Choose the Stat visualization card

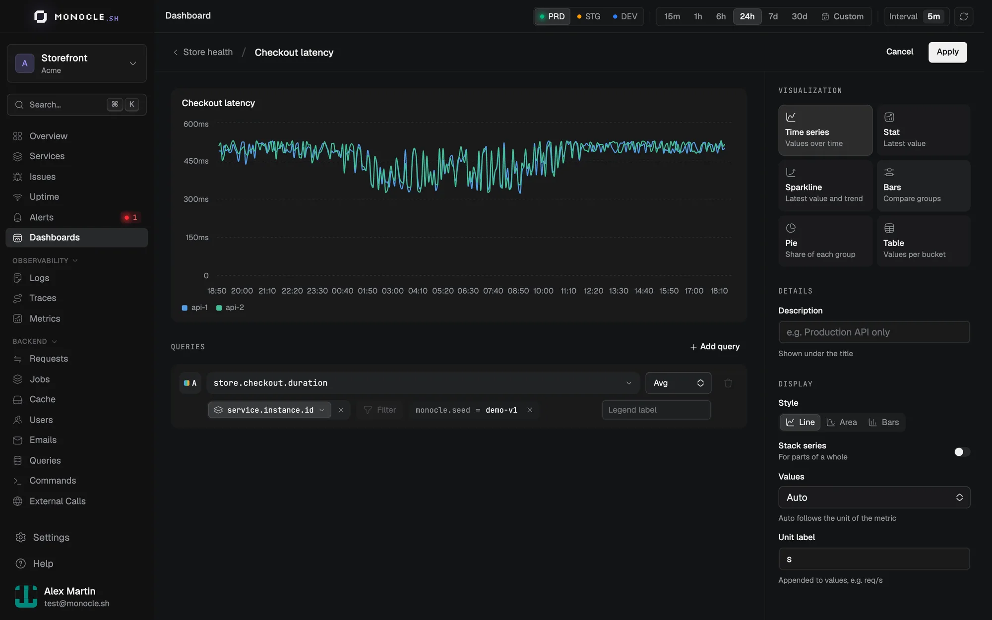924,130
